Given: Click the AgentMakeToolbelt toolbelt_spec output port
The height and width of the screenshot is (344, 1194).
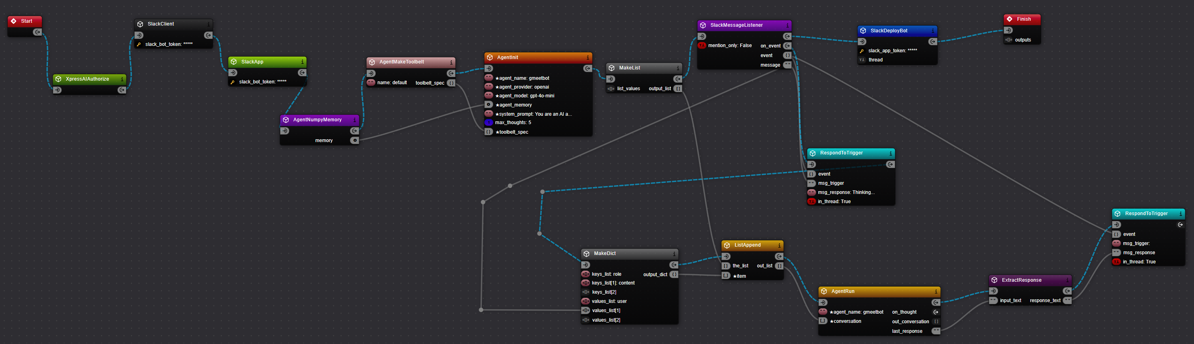Looking at the screenshot, I should click(451, 83).
